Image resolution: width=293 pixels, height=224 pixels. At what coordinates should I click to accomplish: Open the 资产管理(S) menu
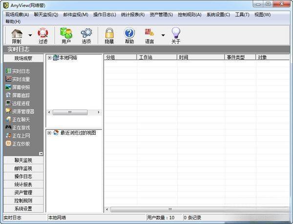(161, 15)
